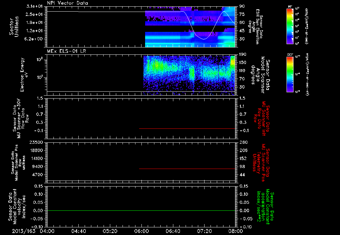Click the 04:40 time axis label
The image size is (340, 235).
click(78, 231)
